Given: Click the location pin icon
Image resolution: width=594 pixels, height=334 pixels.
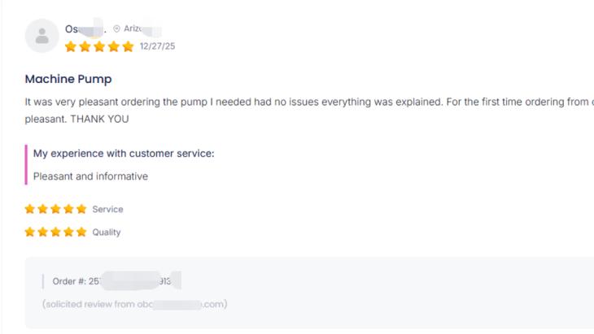Looking at the screenshot, I should [116, 28].
